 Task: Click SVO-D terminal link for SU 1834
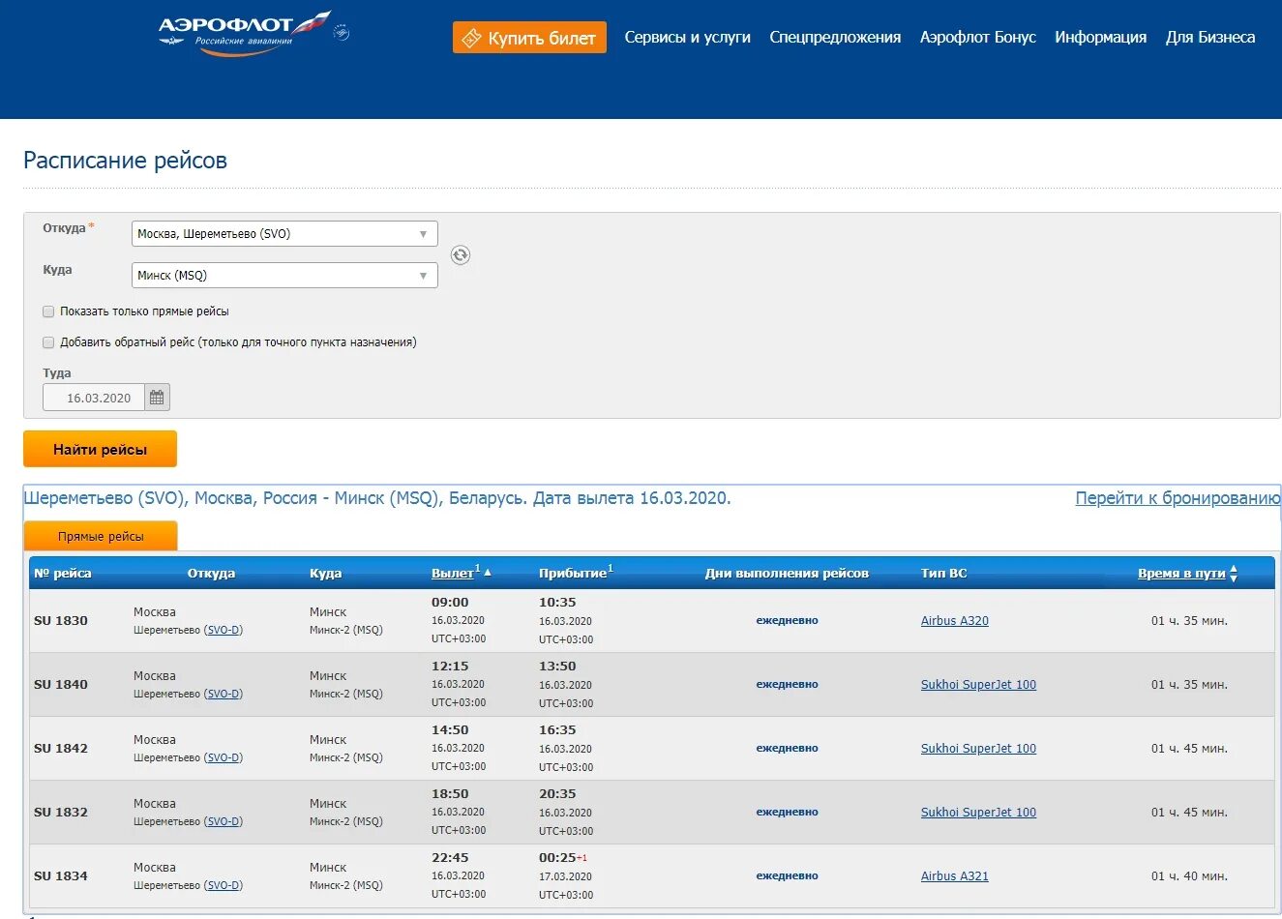tap(224, 885)
